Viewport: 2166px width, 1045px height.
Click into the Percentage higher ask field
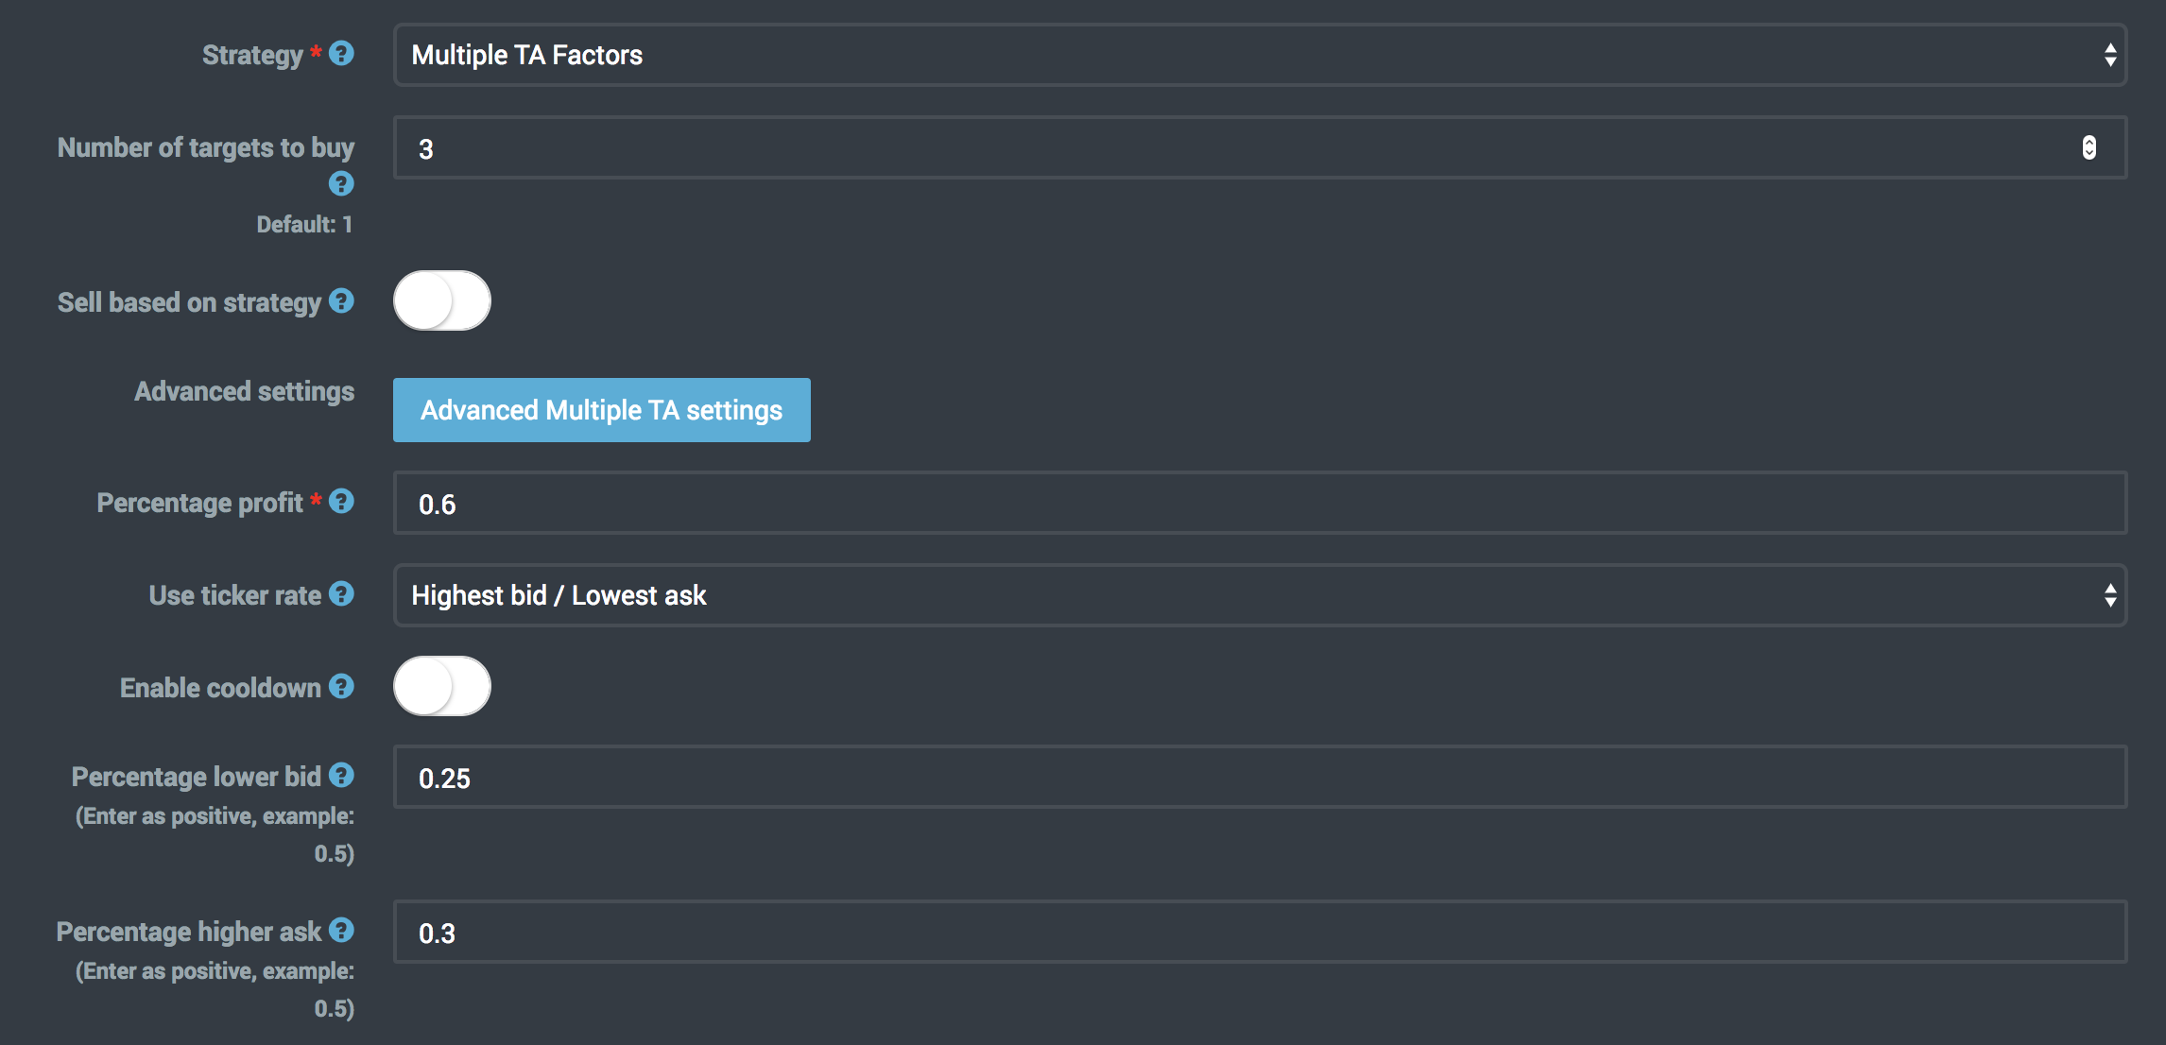1259,933
